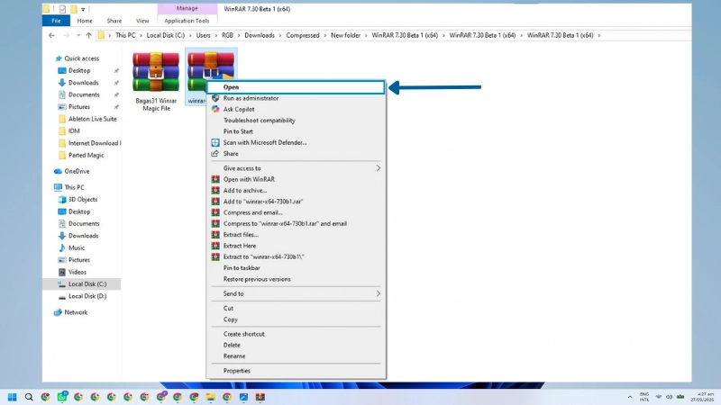This screenshot has width=721, height=405.
Task: Select Add to archive option
Action: [296, 191]
